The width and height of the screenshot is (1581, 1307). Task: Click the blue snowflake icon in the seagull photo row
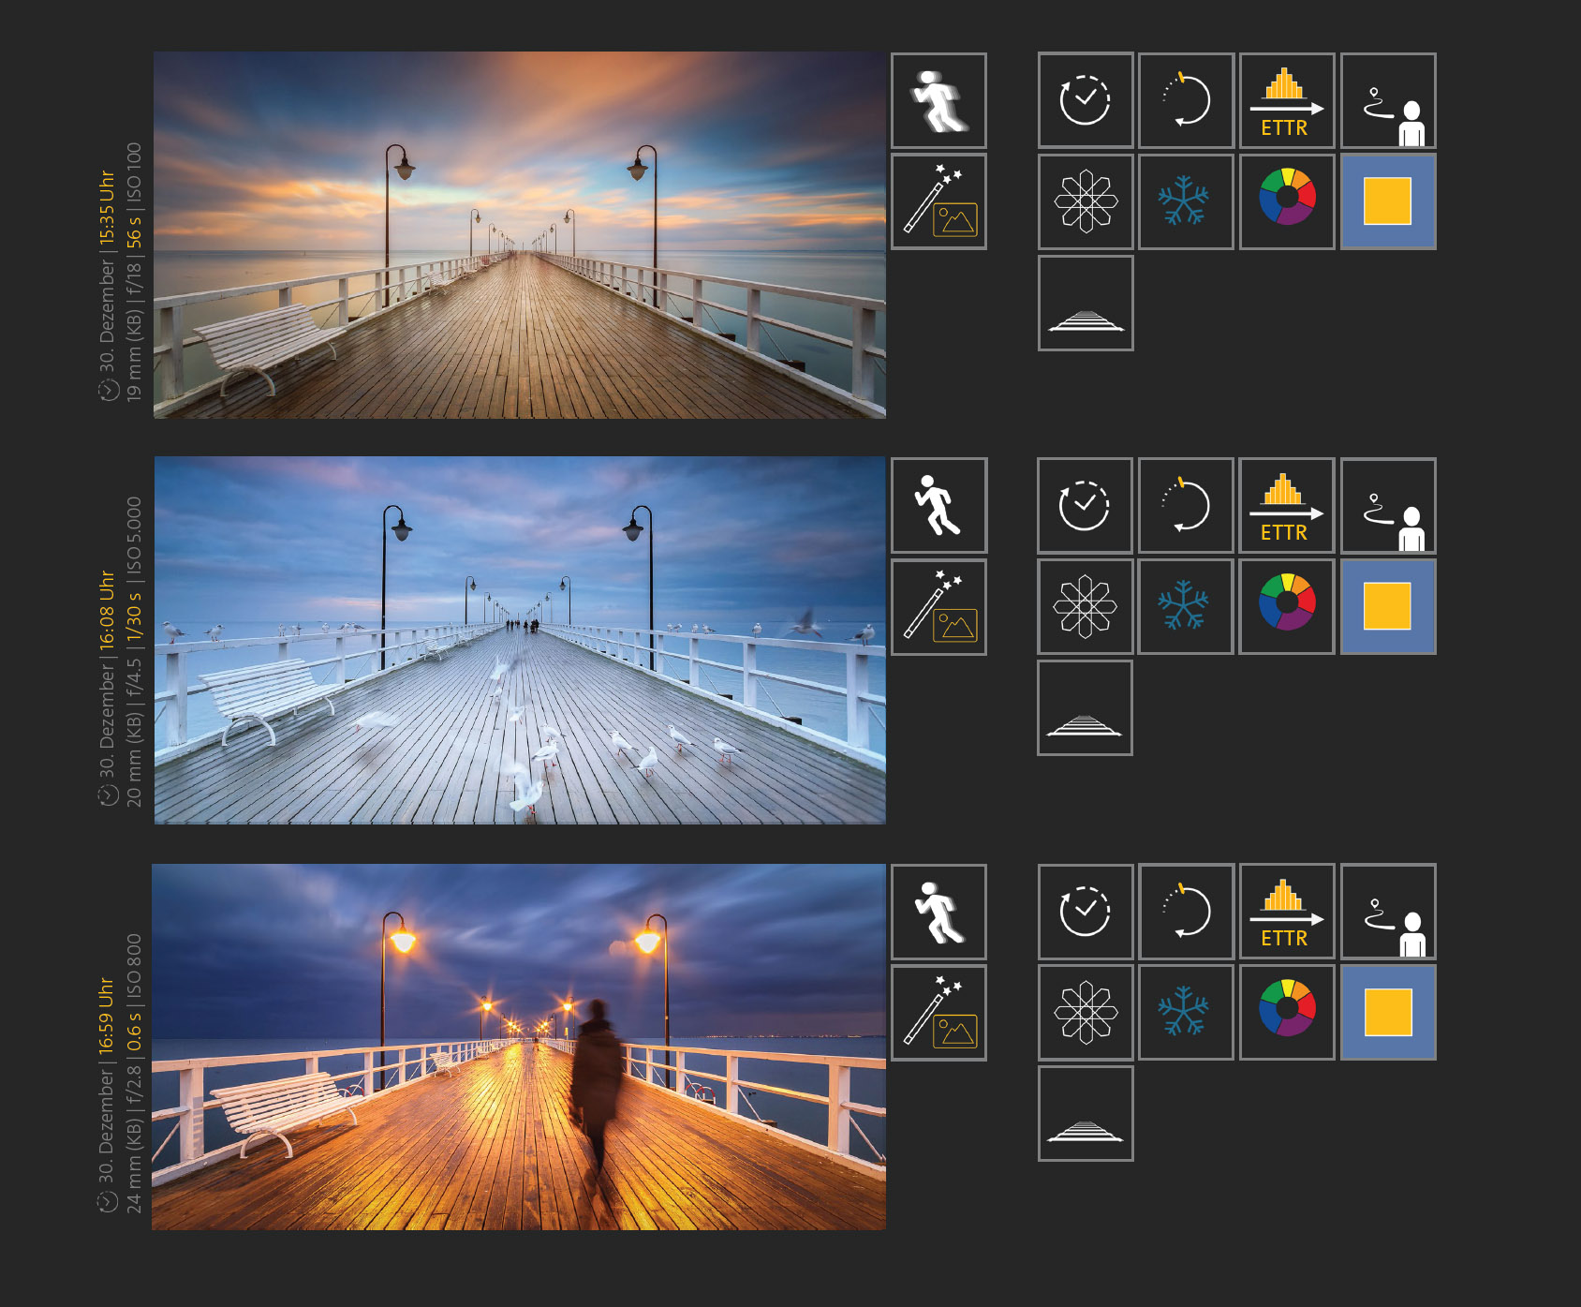point(1186,606)
